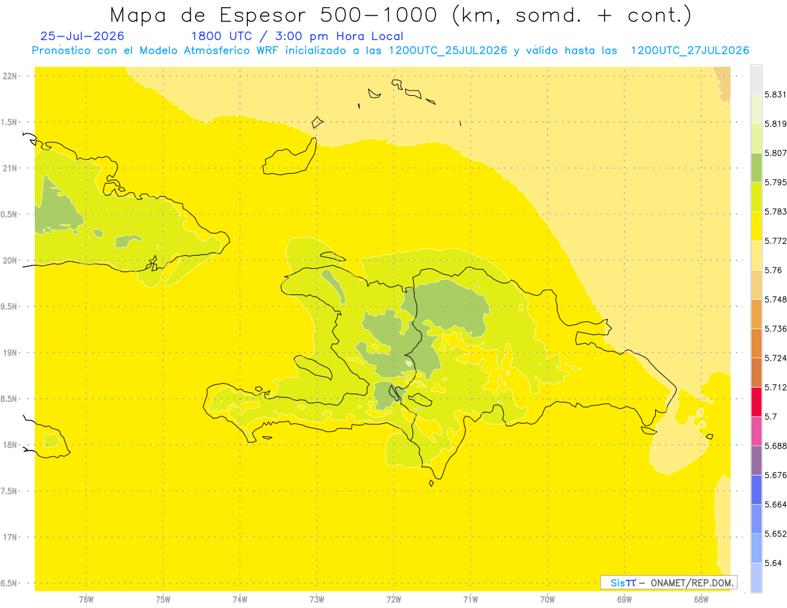Select the colorbar value "5.819"
787x608 pixels.
775,124
